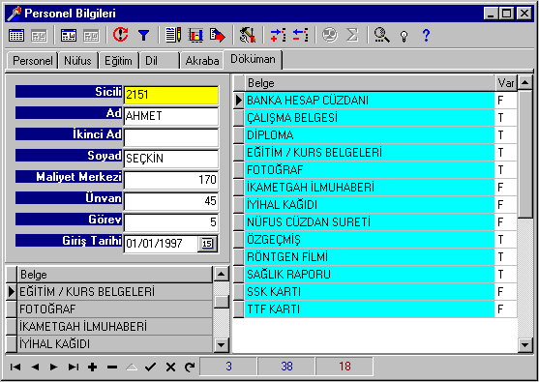Select the DİPLOMA row

pyautogui.click(x=370, y=135)
